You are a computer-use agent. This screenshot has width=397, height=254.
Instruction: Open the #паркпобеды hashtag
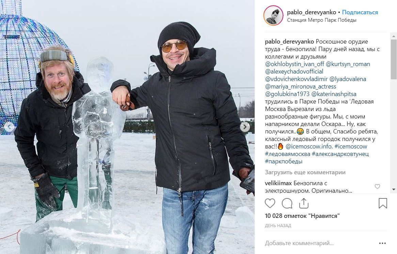284,161
